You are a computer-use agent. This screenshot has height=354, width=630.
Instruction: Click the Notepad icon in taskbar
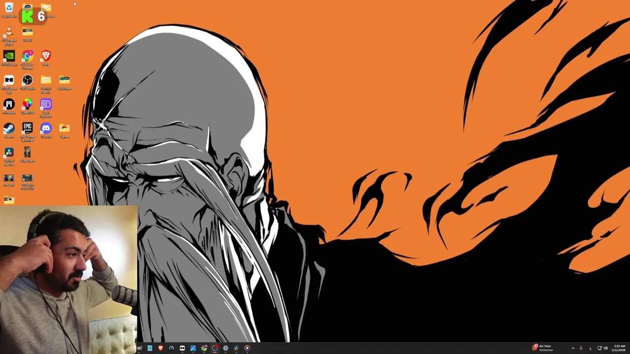pos(150,348)
